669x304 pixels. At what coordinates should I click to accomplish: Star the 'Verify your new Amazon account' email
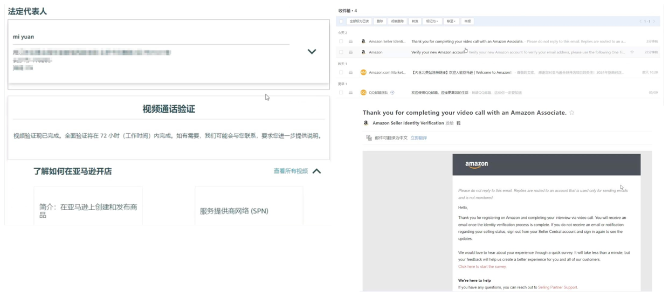point(632,52)
